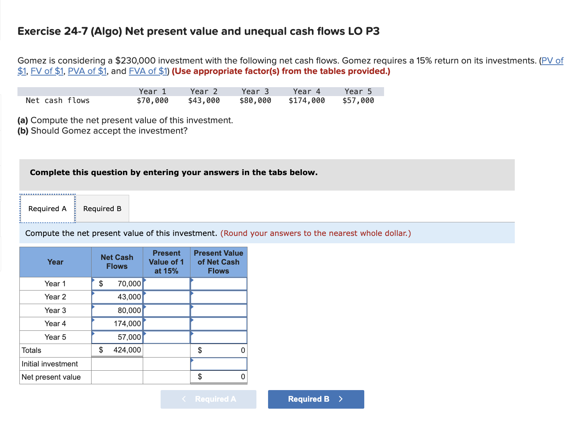
Task: Select Year 3 Present Value of Net Cash Flows cell
Action: [x=218, y=310]
